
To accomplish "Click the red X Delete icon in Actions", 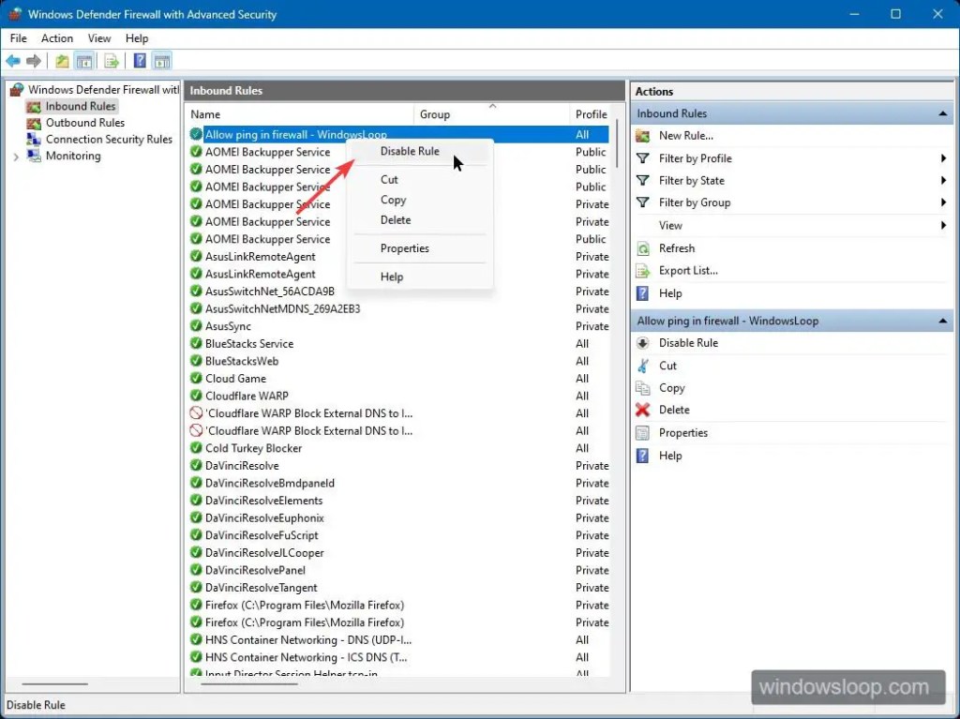I will (x=642, y=410).
